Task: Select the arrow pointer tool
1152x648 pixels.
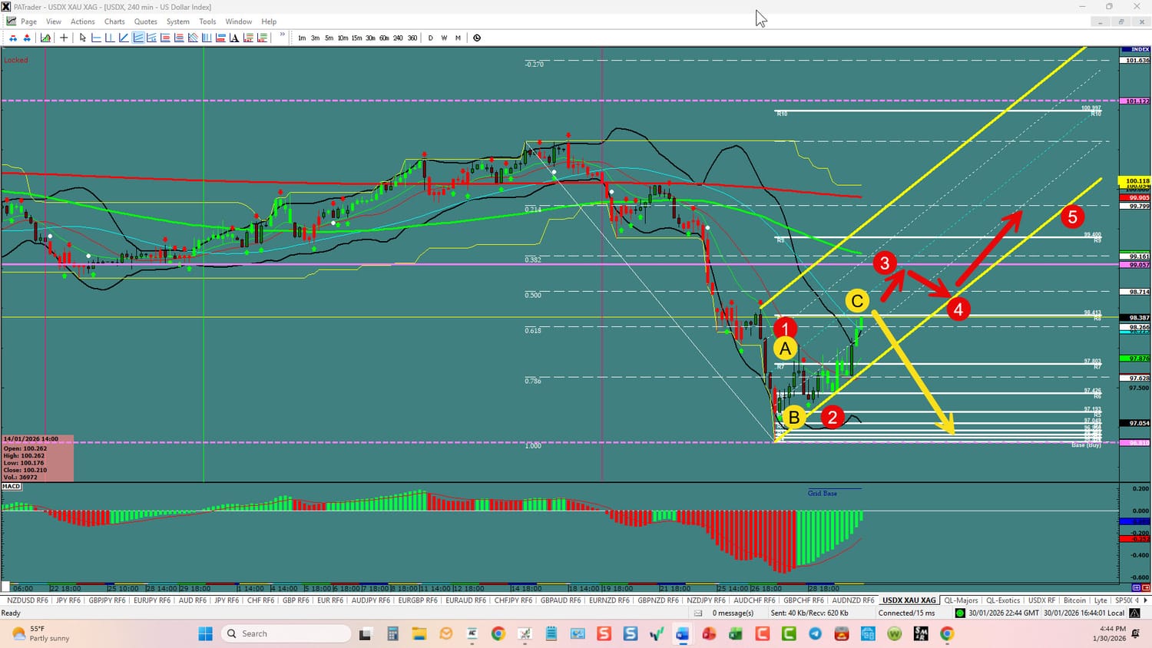Action: pos(83,38)
